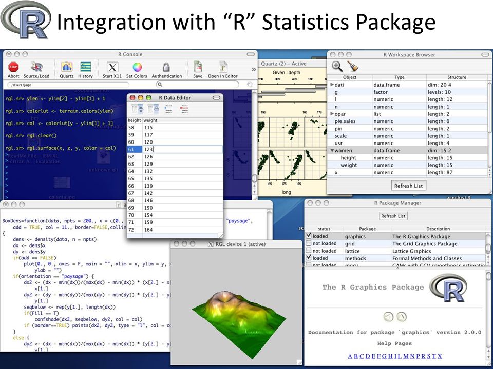Select the weight column header in Data Editor

(183, 120)
